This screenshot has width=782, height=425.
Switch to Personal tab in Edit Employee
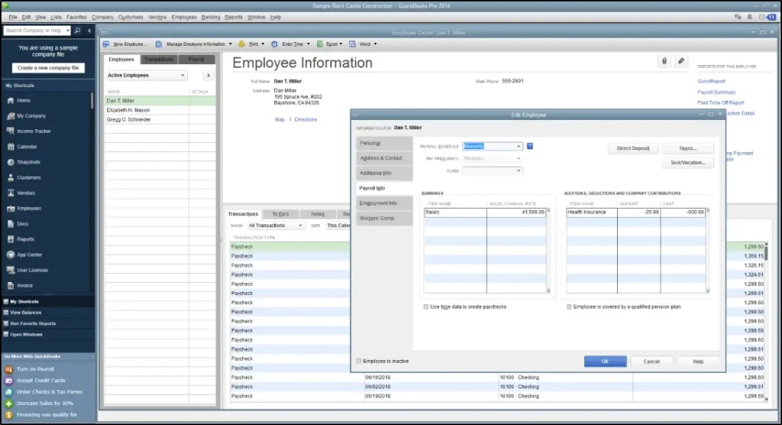point(384,144)
